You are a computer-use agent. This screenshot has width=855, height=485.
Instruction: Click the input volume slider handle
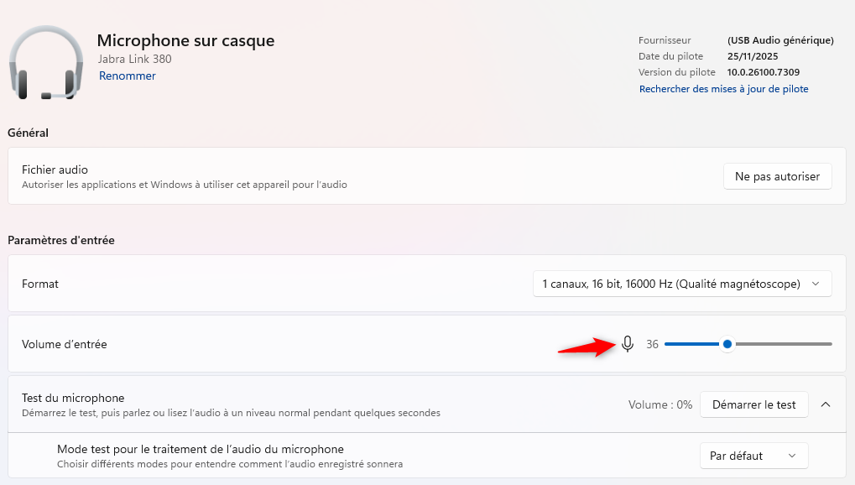[x=727, y=344]
